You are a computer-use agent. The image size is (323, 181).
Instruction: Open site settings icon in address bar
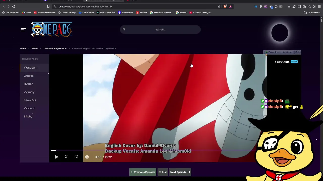tap(55, 6)
